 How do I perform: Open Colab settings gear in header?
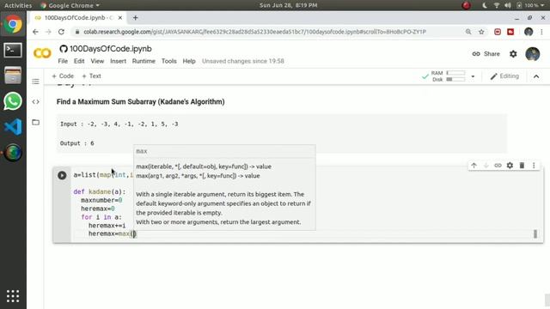point(513,54)
